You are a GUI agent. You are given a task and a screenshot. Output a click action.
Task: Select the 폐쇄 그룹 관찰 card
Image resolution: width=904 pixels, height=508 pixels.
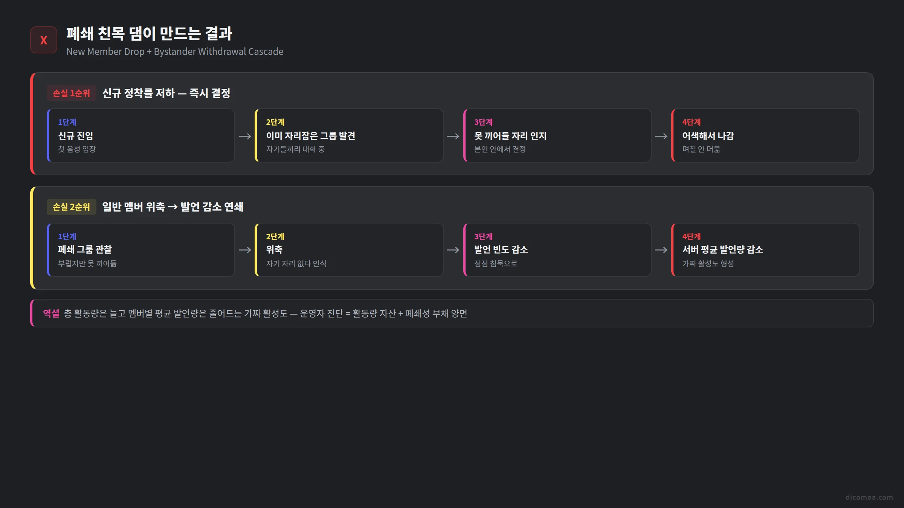tap(141, 250)
